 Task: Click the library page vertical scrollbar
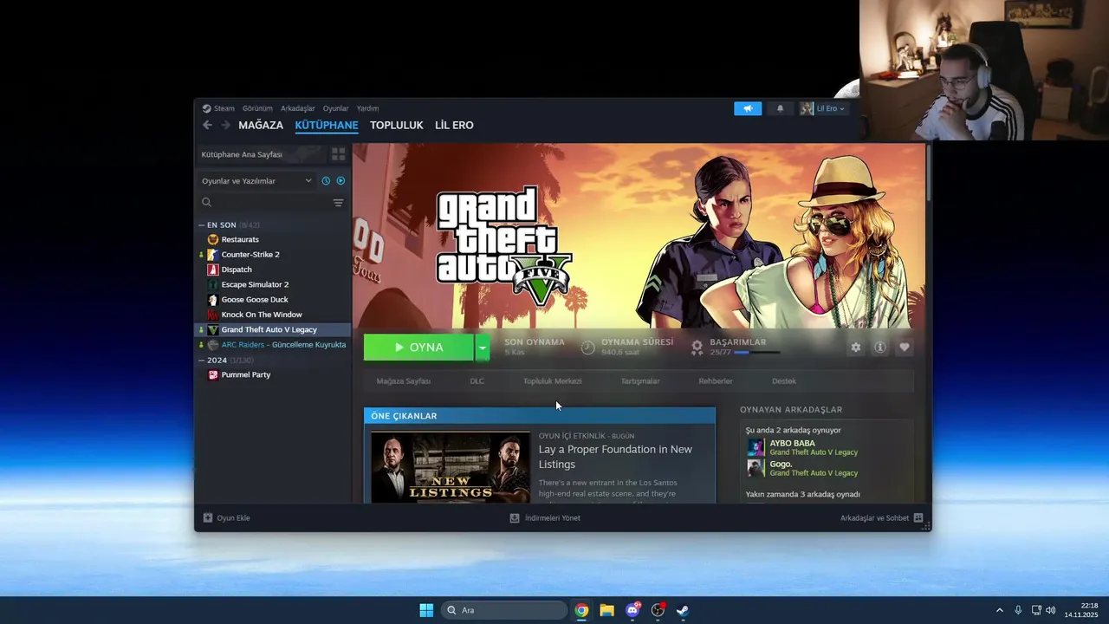pos(929,173)
